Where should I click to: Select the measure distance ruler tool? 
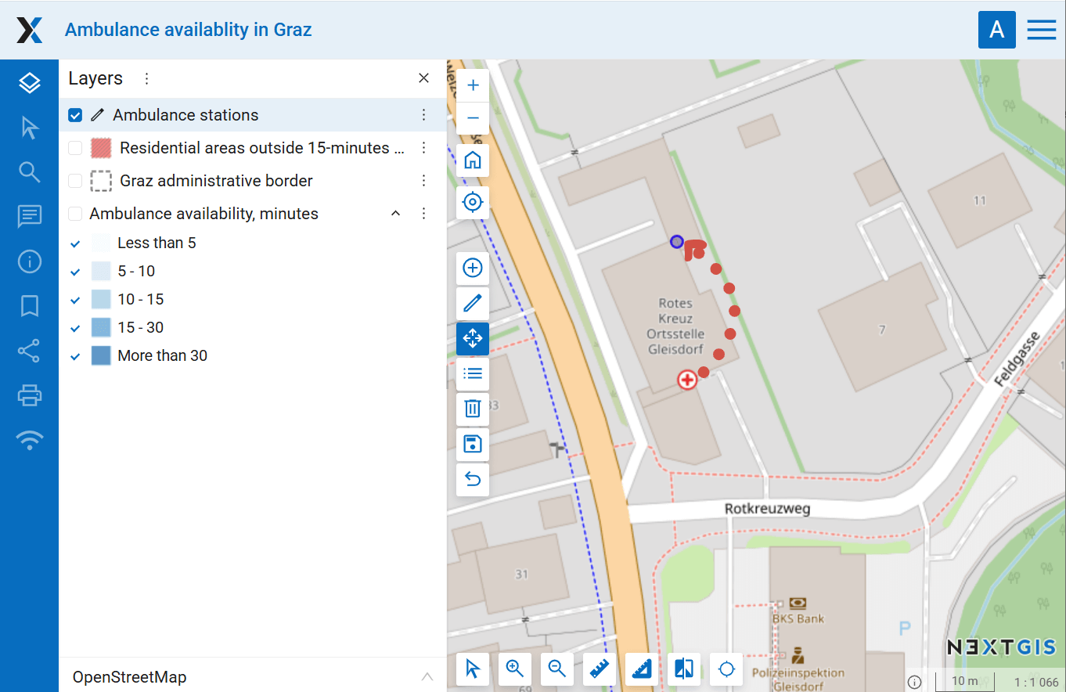point(600,669)
